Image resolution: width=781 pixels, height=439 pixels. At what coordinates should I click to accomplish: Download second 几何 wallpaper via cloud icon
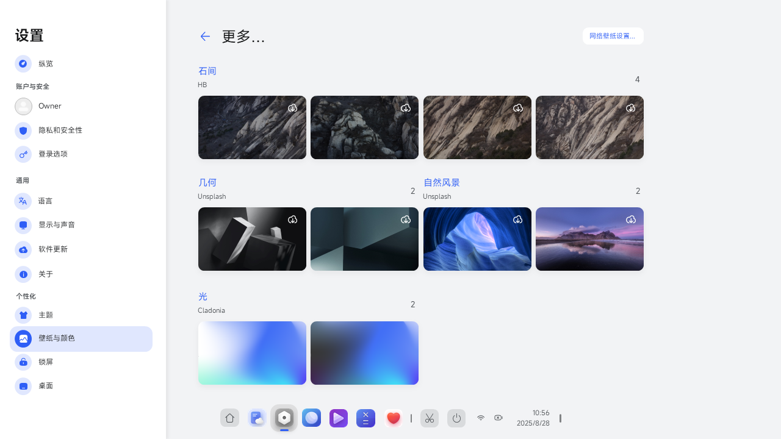(x=406, y=220)
